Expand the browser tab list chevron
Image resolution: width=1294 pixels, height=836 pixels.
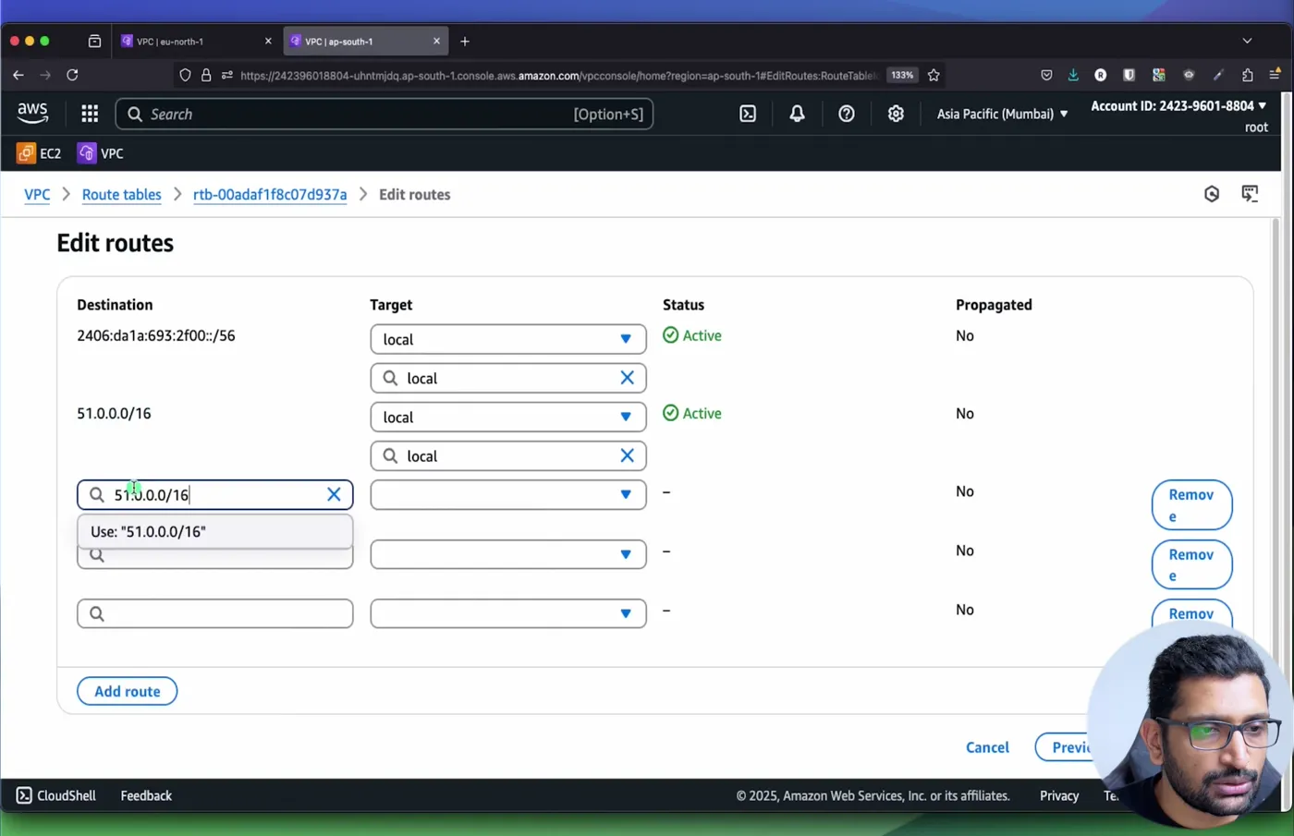[x=1247, y=41]
